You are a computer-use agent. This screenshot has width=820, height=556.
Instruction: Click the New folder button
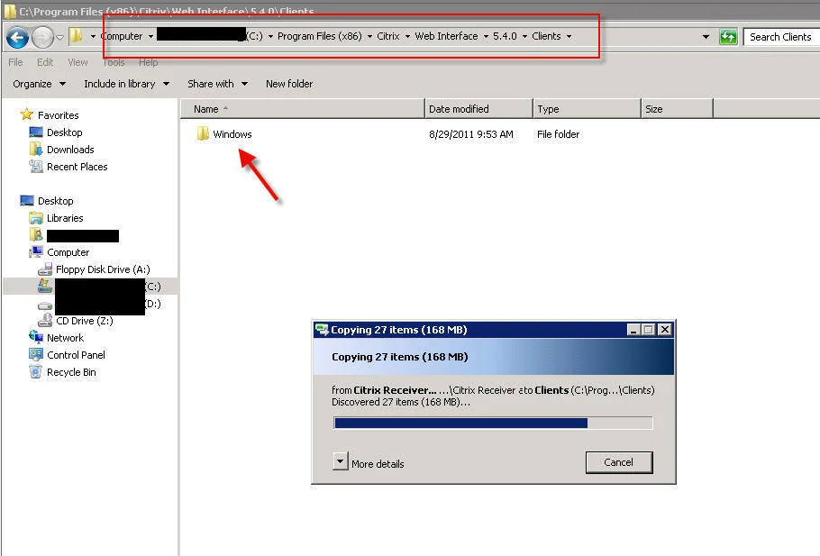pyautogui.click(x=289, y=84)
